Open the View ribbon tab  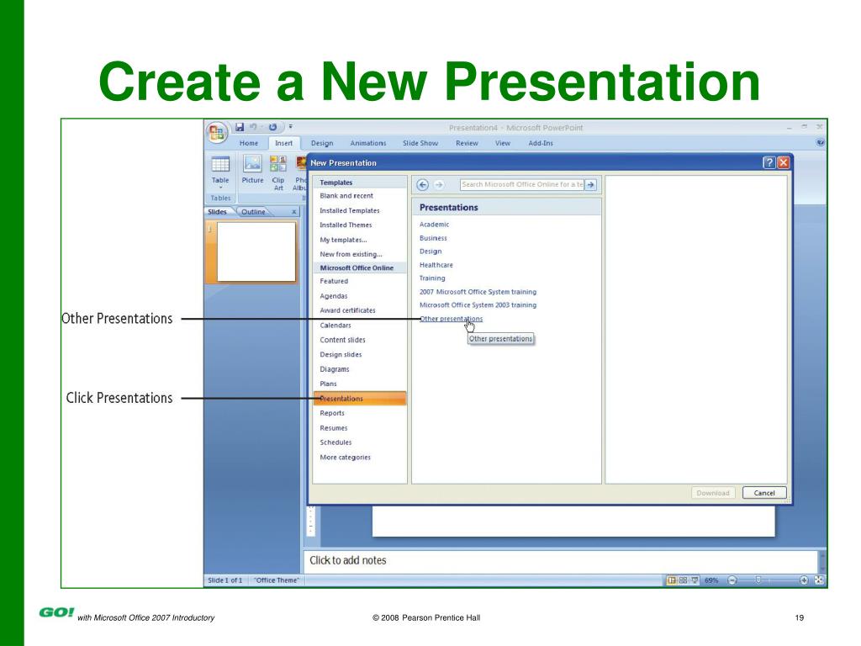click(x=503, y=143)
